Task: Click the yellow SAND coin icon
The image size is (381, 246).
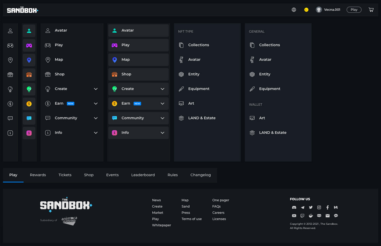Action: pyautogui.click(x=306, y=10)
